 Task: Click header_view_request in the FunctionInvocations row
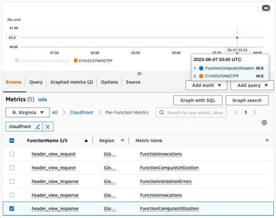click(x=54, y=154)
